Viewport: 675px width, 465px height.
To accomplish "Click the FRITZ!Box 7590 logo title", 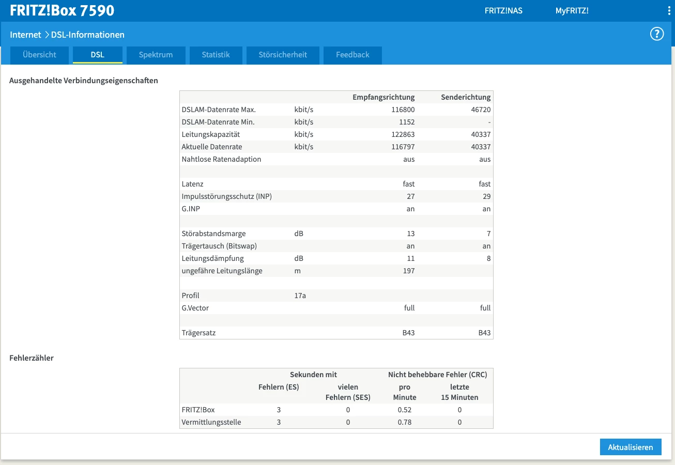I will pyautogui.click(x=62, y=11).
